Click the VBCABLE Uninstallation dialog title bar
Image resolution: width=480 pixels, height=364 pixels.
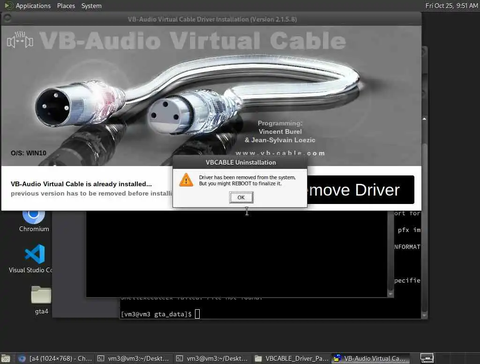coord(240,162)
